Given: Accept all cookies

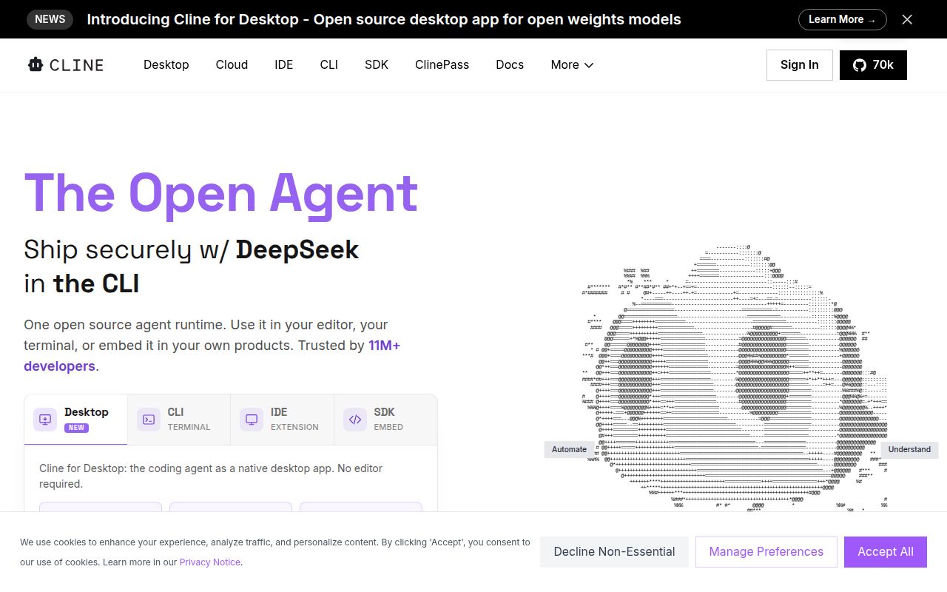Looking at the screenshot, I should [886, 552].
